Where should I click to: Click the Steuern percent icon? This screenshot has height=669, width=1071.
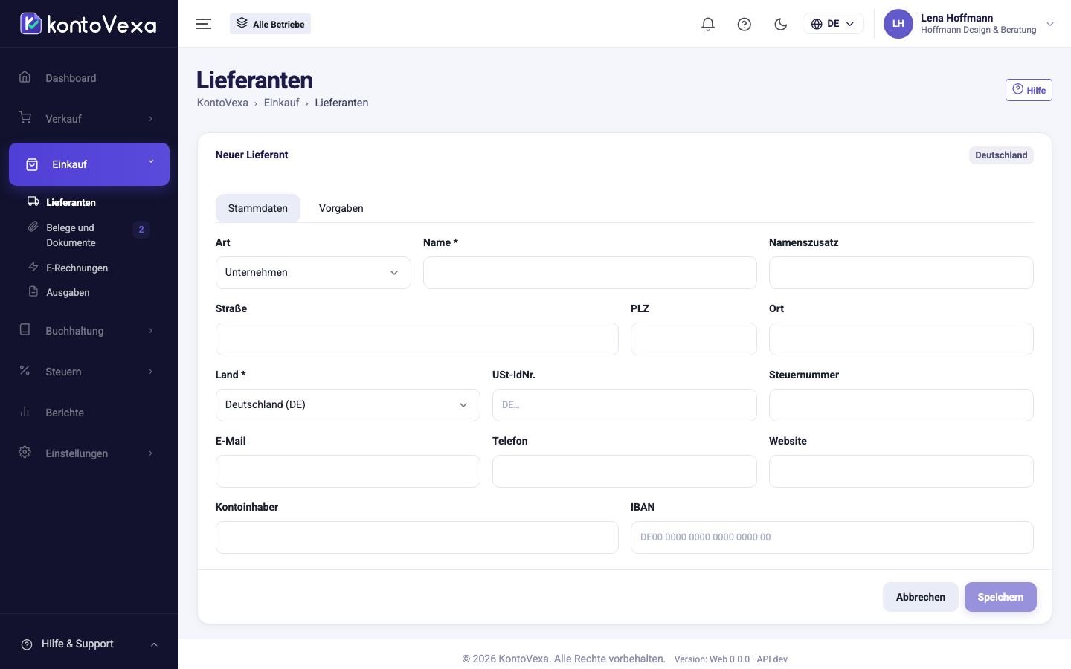tap(25, 371)
